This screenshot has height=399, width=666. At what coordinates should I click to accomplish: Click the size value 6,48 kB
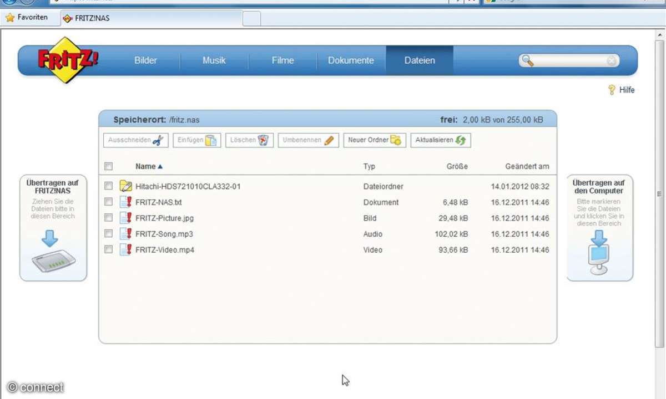click(x=455, y=202)
